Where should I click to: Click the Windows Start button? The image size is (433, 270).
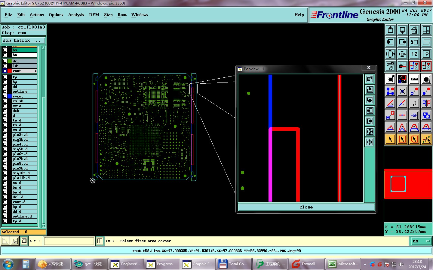point(8,264)
